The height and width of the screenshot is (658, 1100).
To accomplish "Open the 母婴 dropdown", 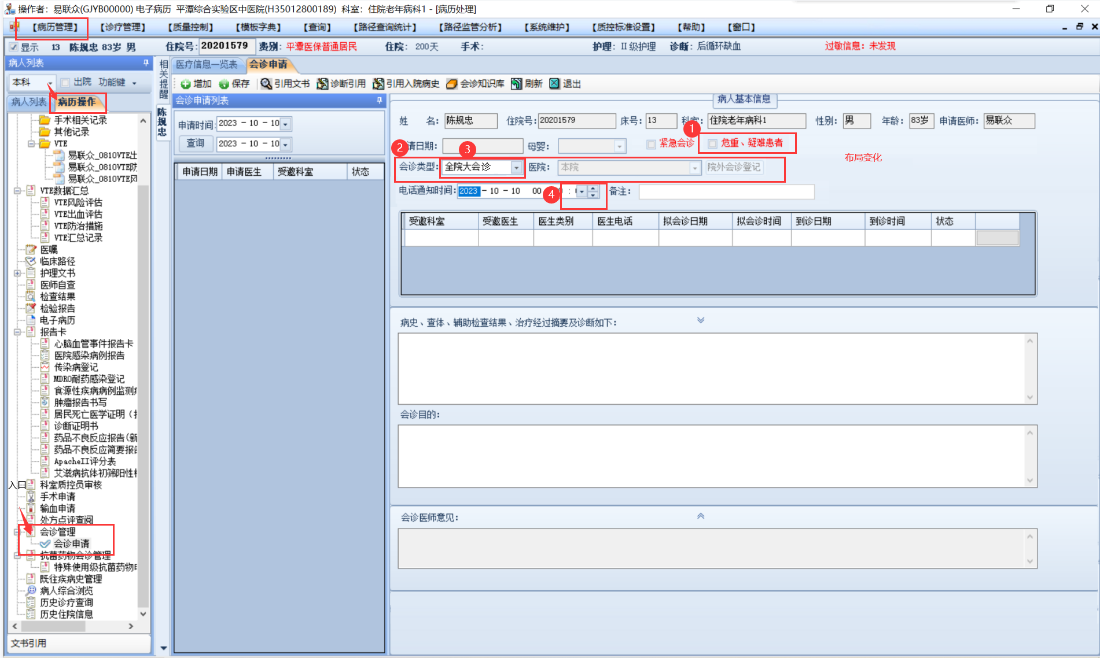I will point(620,147).
